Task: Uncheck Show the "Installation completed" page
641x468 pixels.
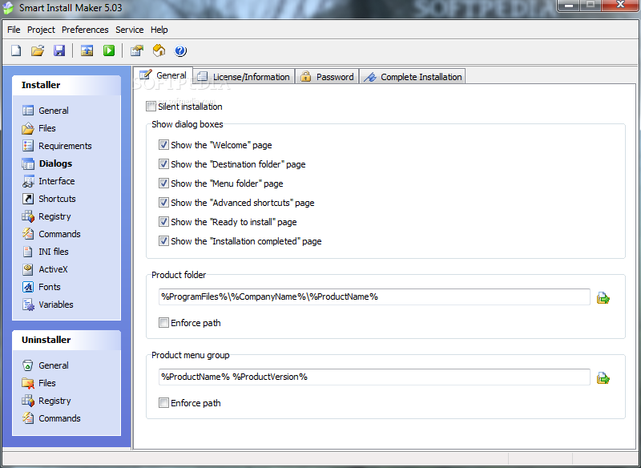Action: [163, 240]
